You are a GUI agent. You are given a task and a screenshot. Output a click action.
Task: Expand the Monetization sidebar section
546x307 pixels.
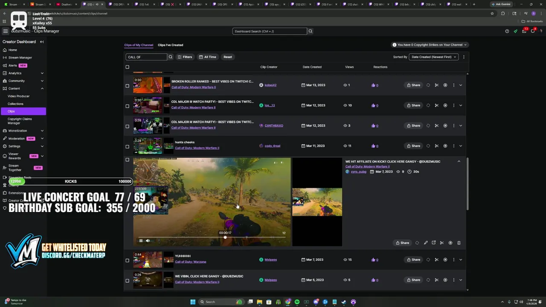pyautogui.click(x=42, y=130)
